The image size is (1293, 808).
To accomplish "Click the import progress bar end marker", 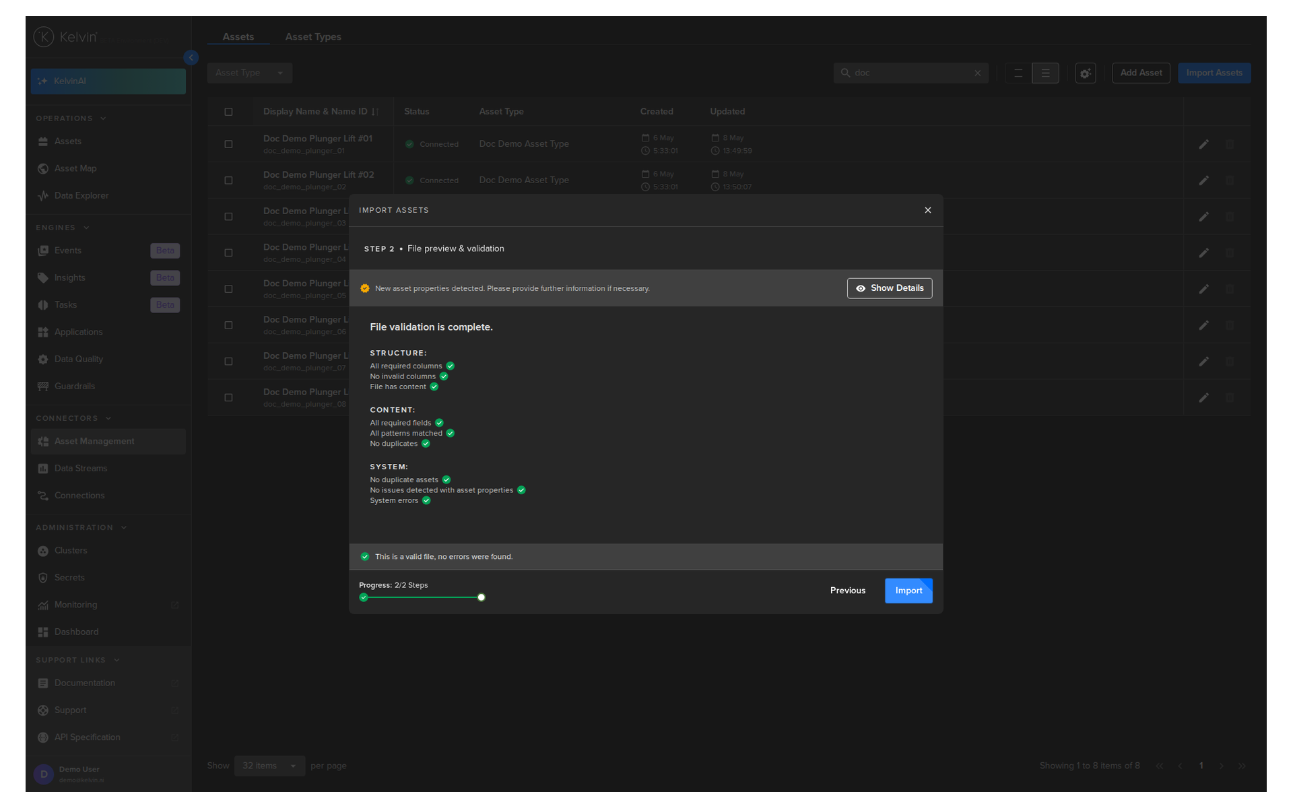I will [481, 597].
